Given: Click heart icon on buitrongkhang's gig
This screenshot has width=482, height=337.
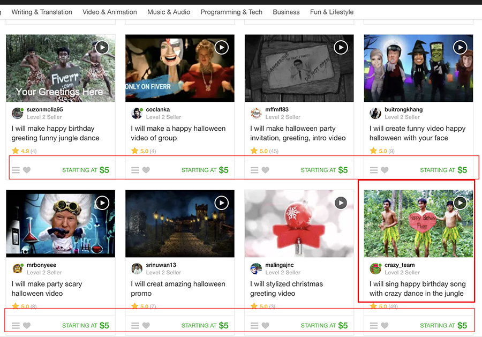Looking at the screenshot, I should pyautogui.click(x=385, y=170).
